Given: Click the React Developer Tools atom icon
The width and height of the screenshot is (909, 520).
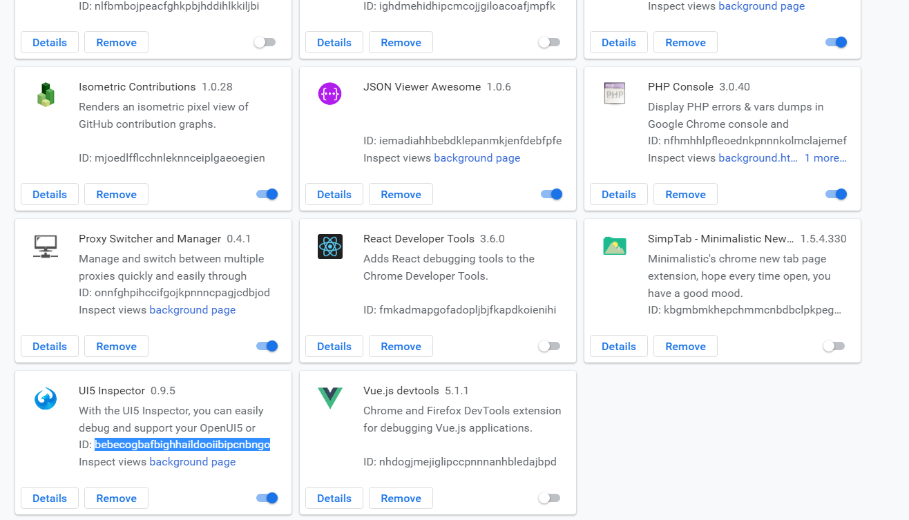Looking at the screenshot, I should (x=330, y=247).
